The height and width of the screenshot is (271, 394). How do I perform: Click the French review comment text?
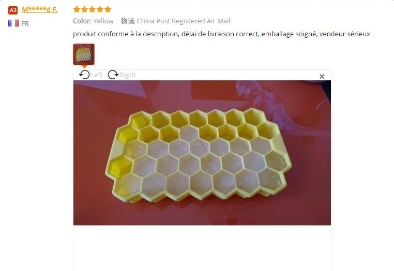click(221, 34)
